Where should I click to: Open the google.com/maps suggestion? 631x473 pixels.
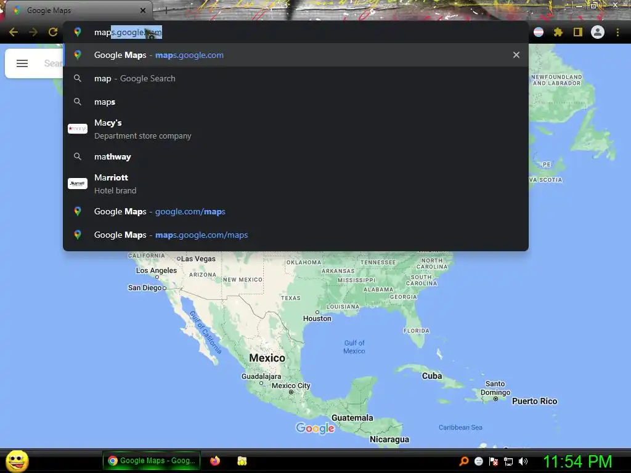tap(295, 212)
